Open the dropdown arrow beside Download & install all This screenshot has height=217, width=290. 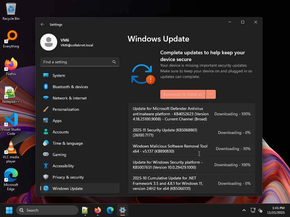coord(211,94)
